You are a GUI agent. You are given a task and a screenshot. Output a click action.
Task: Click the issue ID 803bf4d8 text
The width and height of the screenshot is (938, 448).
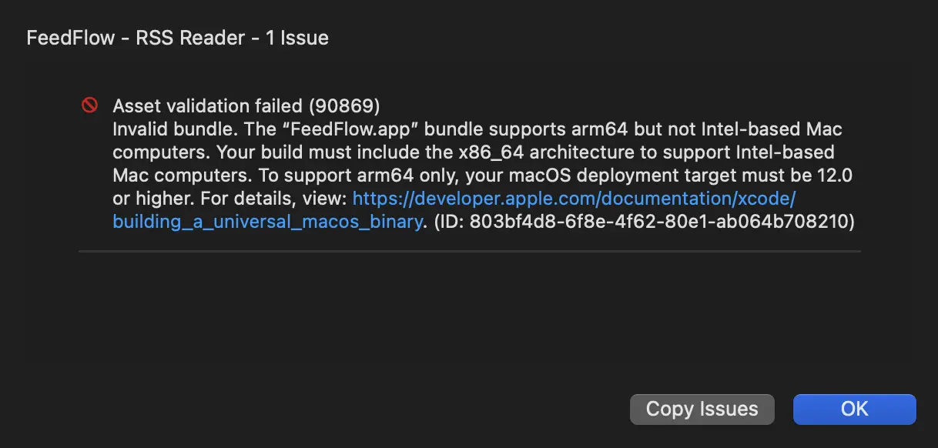(662, 222)
